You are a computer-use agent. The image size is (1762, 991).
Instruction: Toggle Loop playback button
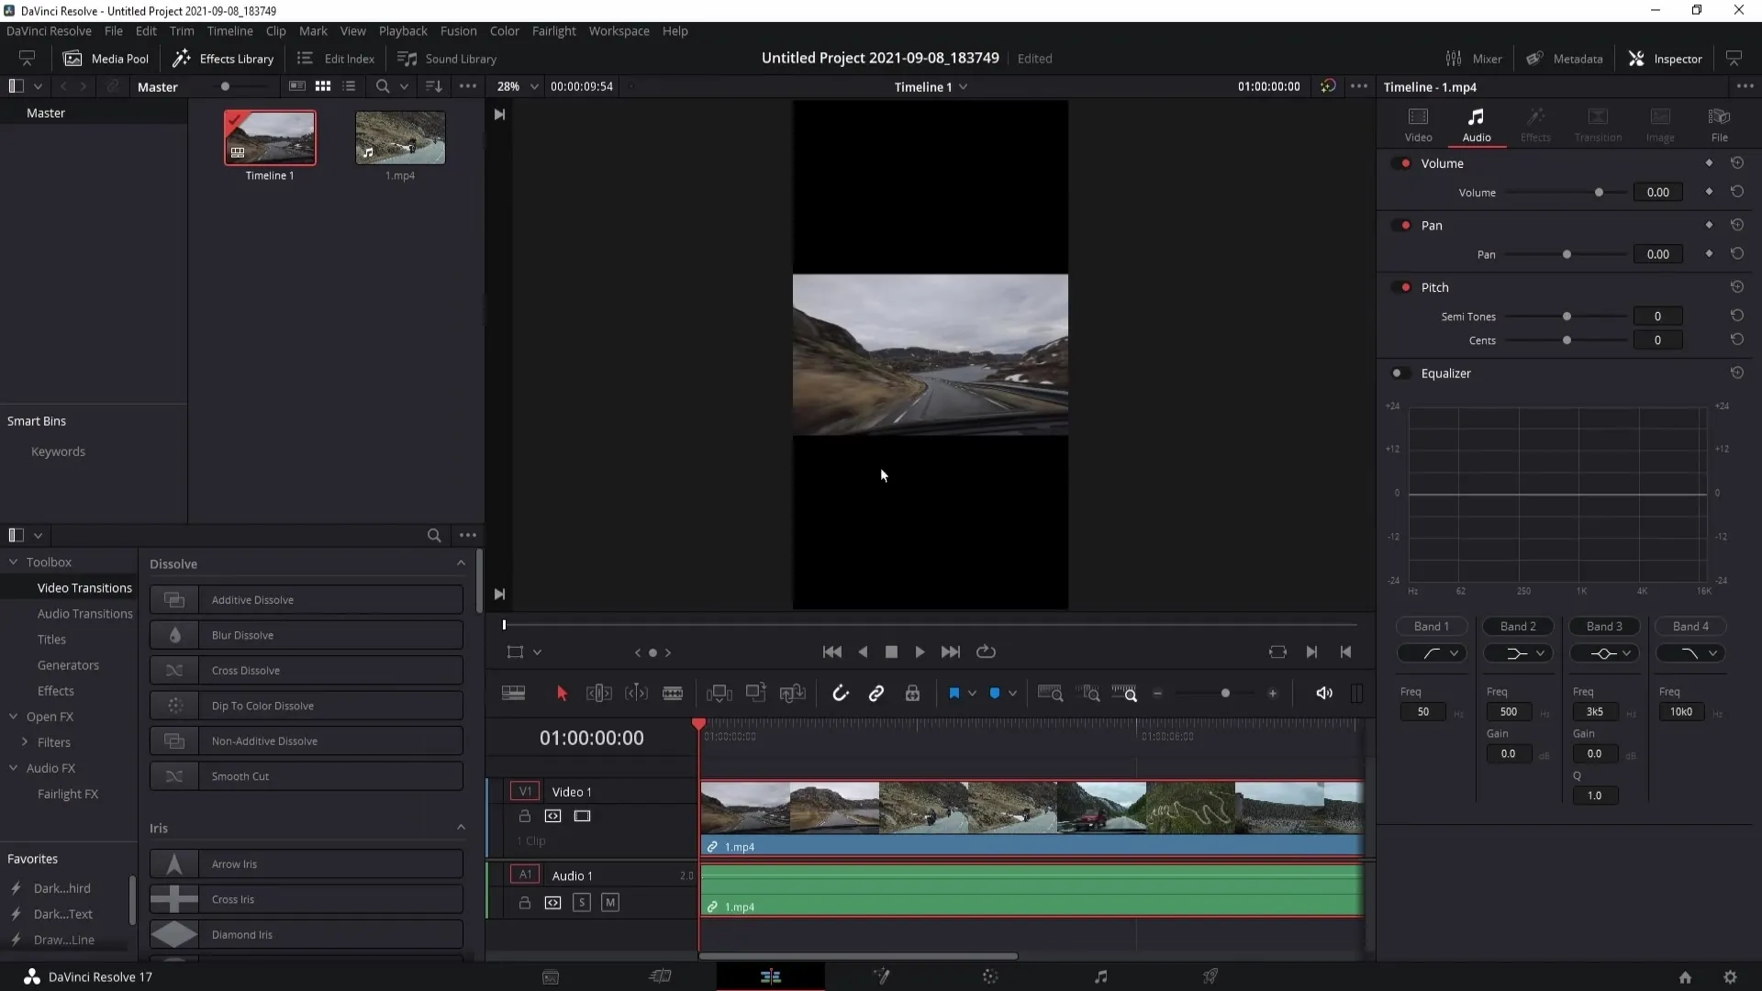tap(986, 652)
